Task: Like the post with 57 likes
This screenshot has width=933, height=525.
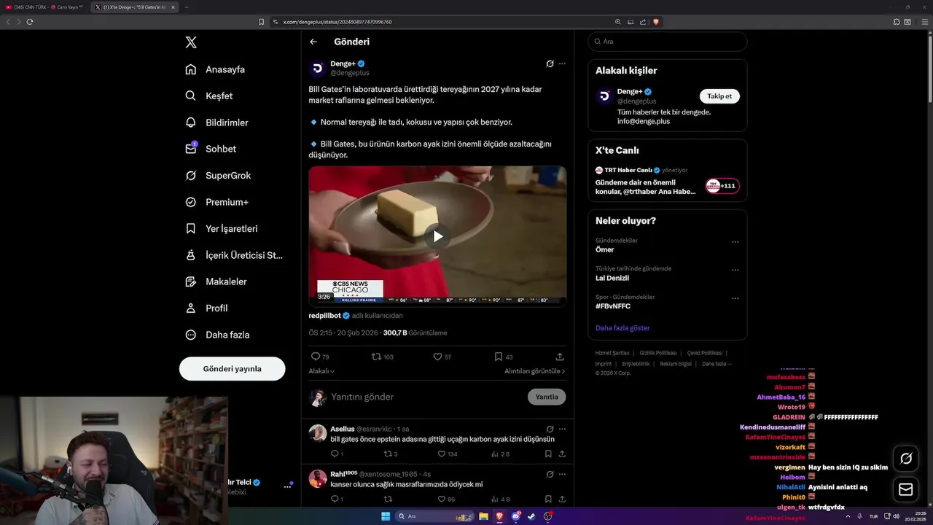Action: click(442, 357)
